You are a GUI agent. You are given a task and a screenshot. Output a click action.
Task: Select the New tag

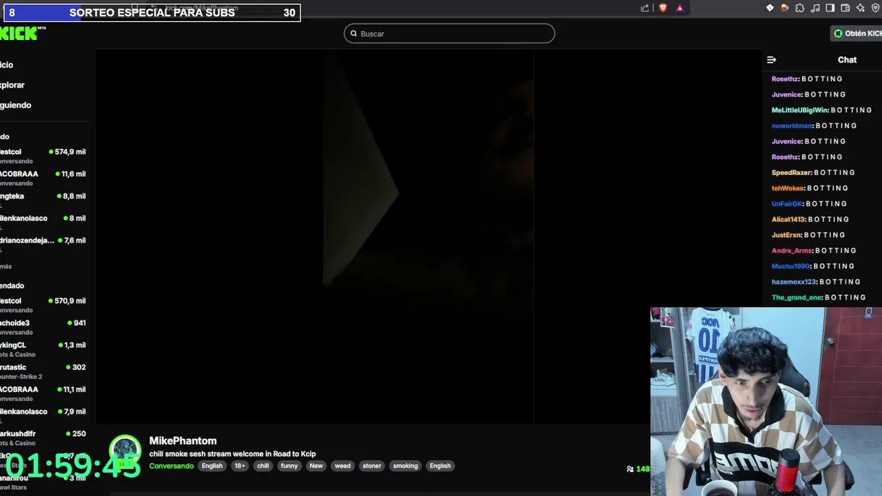[x=316, y=466]
